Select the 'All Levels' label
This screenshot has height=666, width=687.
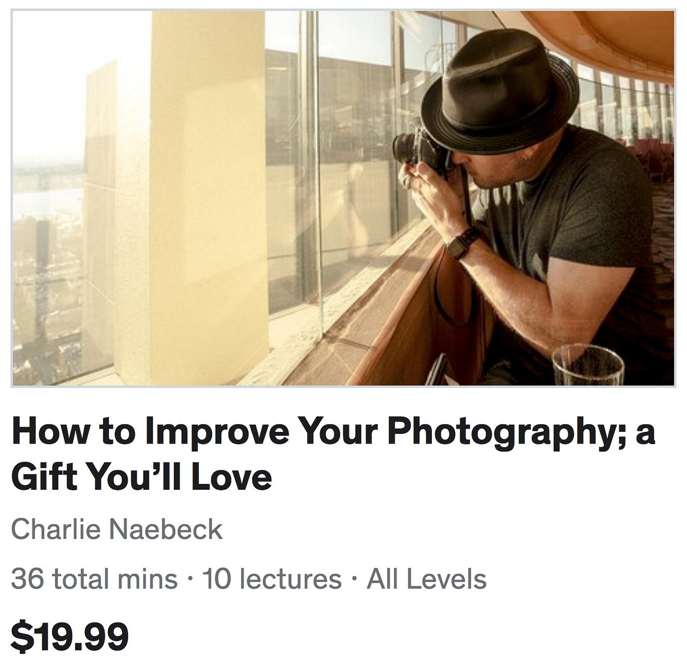tap(426, 579)
